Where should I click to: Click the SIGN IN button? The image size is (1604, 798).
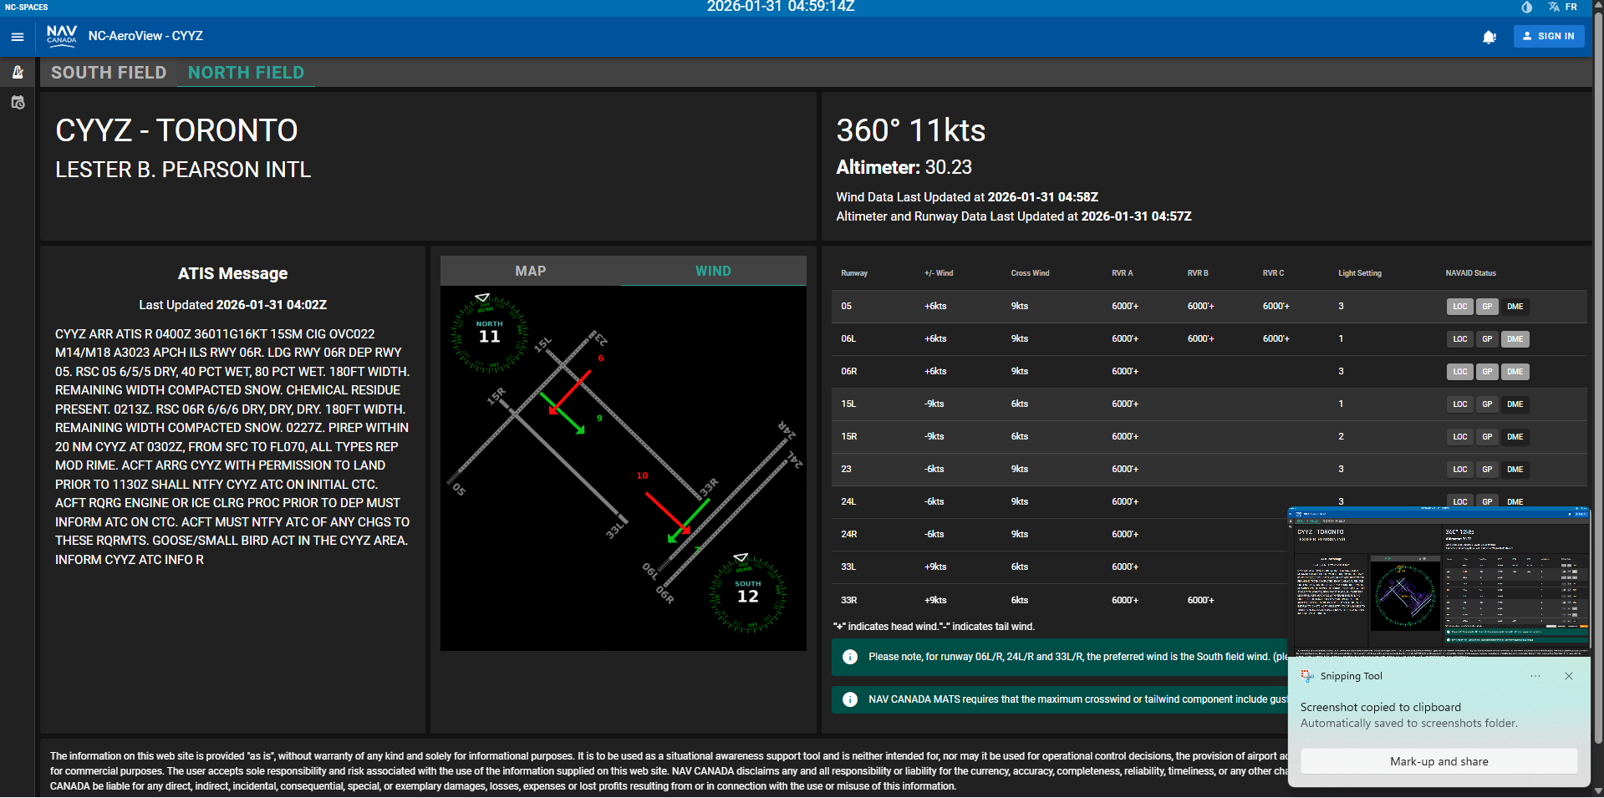[1548, 36]
